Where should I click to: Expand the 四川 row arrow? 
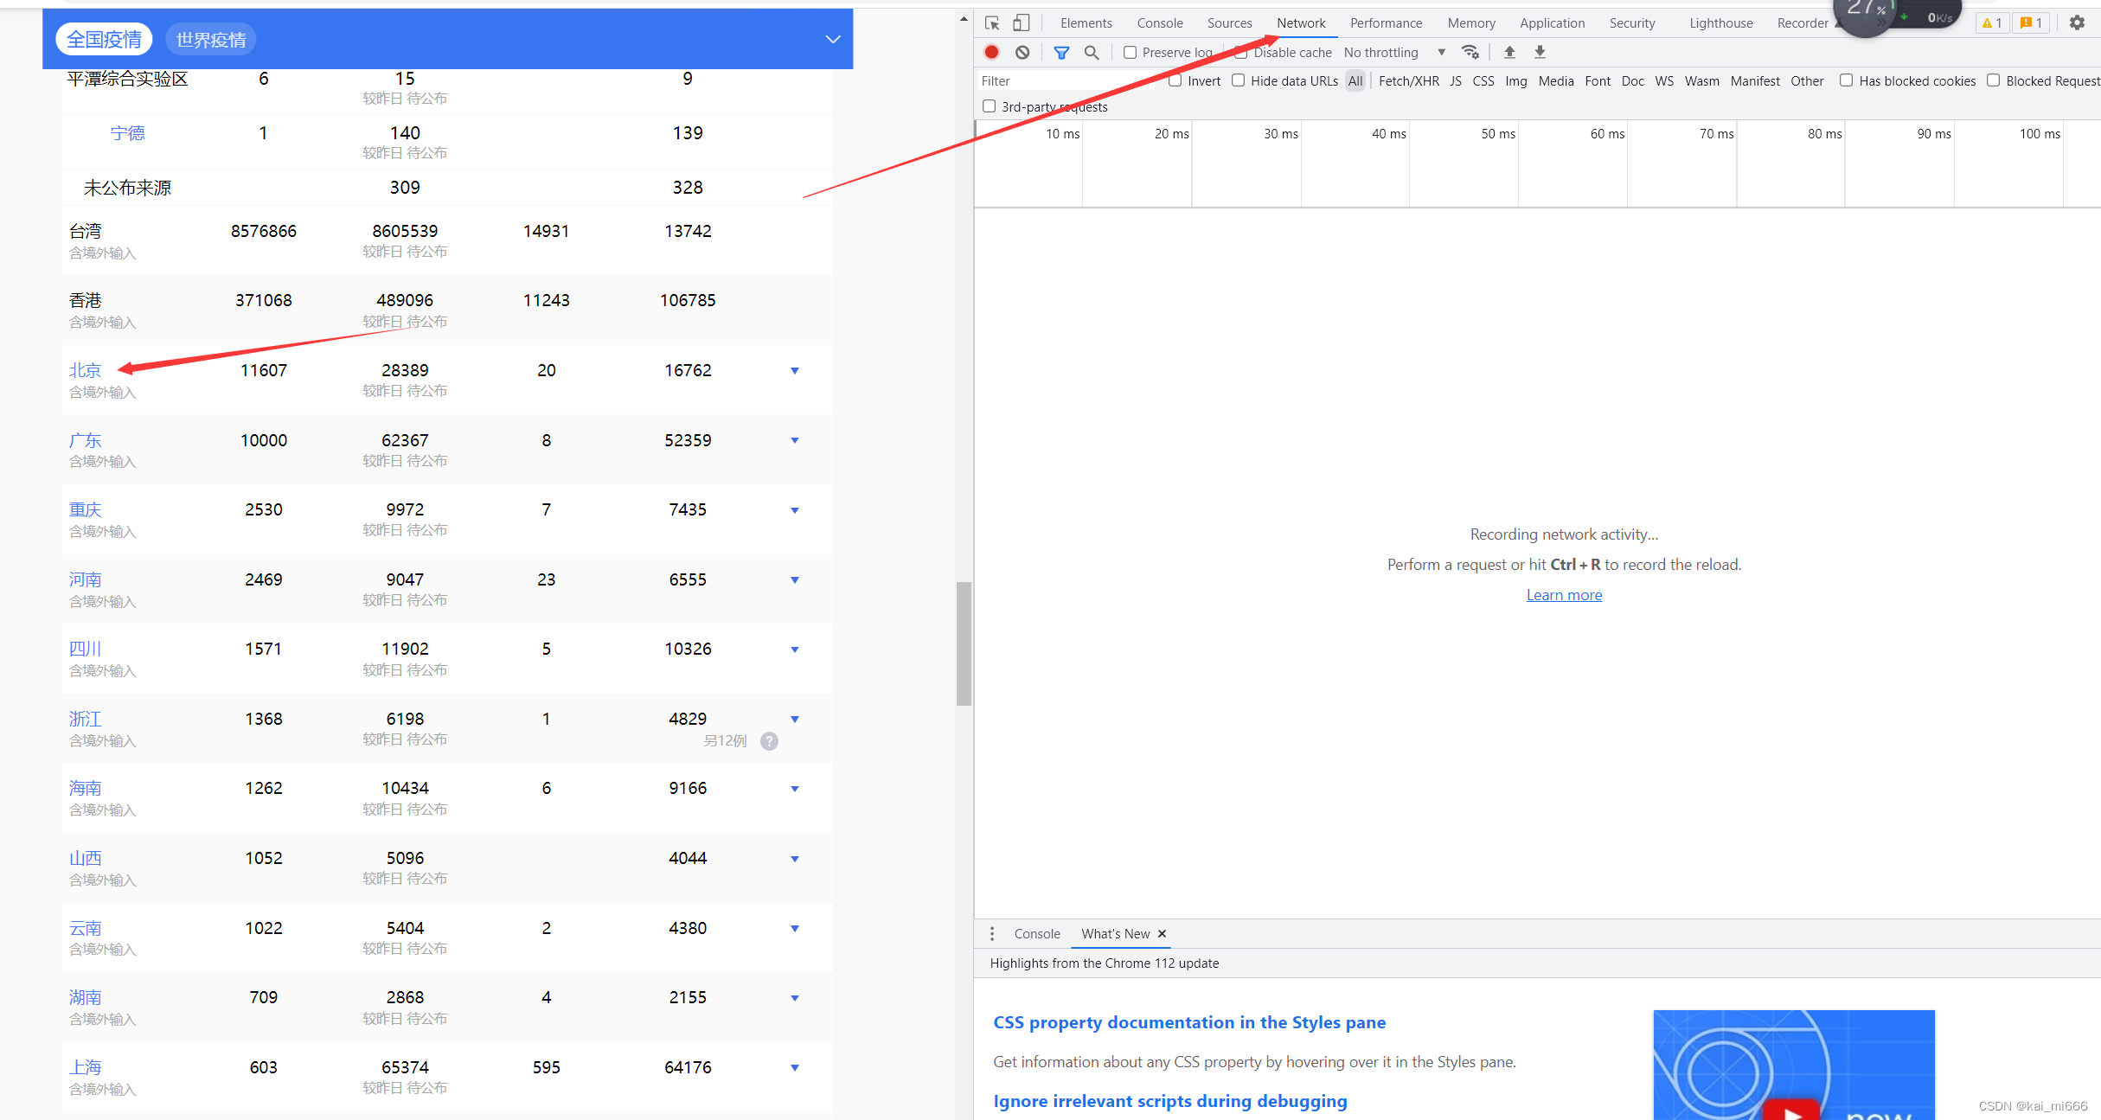[x=795, y=650]
